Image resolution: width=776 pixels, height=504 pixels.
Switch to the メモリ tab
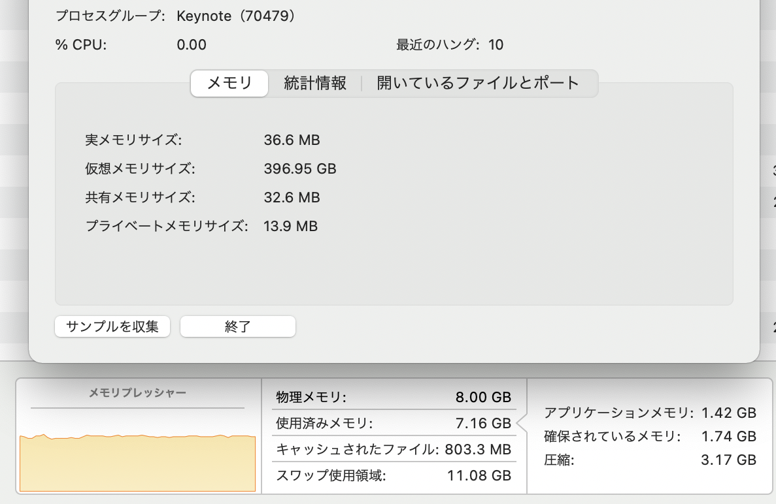229,84
